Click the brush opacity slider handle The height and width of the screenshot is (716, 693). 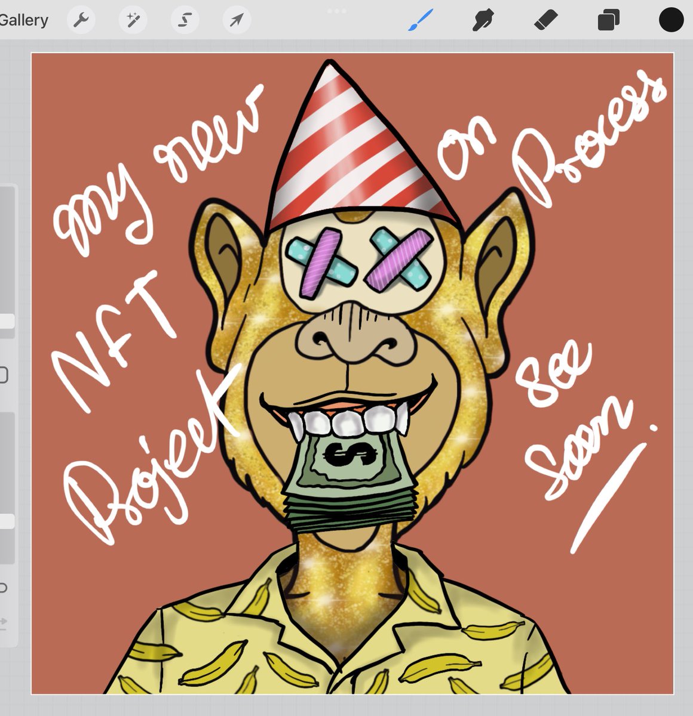[x=6, y=521]
